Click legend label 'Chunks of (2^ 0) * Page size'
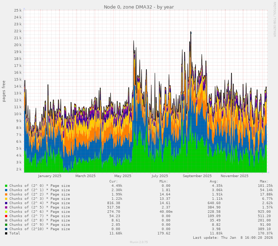The image size is (278, 246). 40,186
